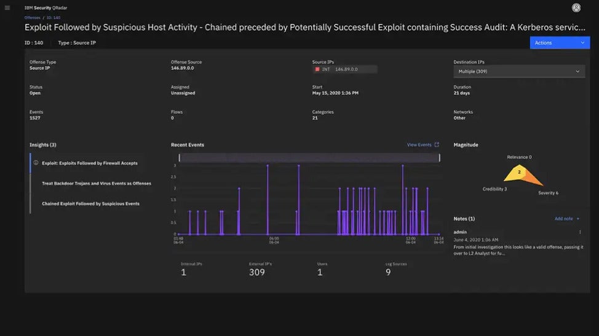Click the red INT flag icon
Viewport: 599px width, 336px height.
(317, 69)
